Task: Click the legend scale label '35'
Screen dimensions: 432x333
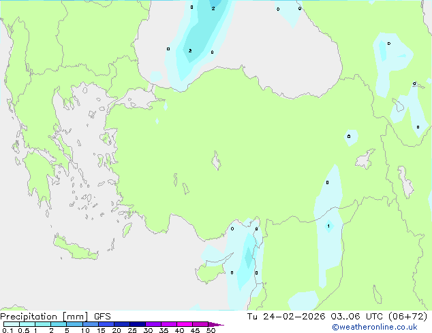Action: click(x=164, y=330)
